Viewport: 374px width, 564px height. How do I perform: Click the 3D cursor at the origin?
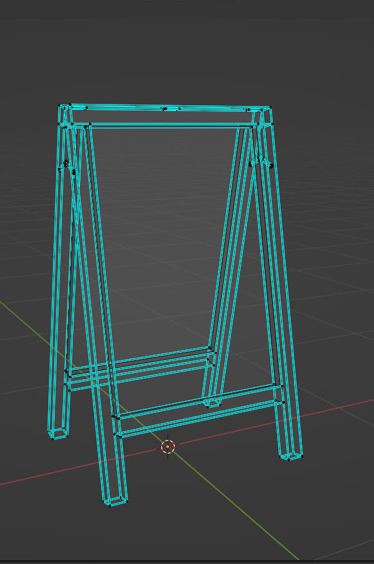(168, 446)
